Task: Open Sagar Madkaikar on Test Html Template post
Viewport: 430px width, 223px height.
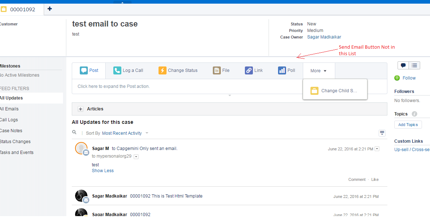Action: pyautogui.click(x=109, y=196)
